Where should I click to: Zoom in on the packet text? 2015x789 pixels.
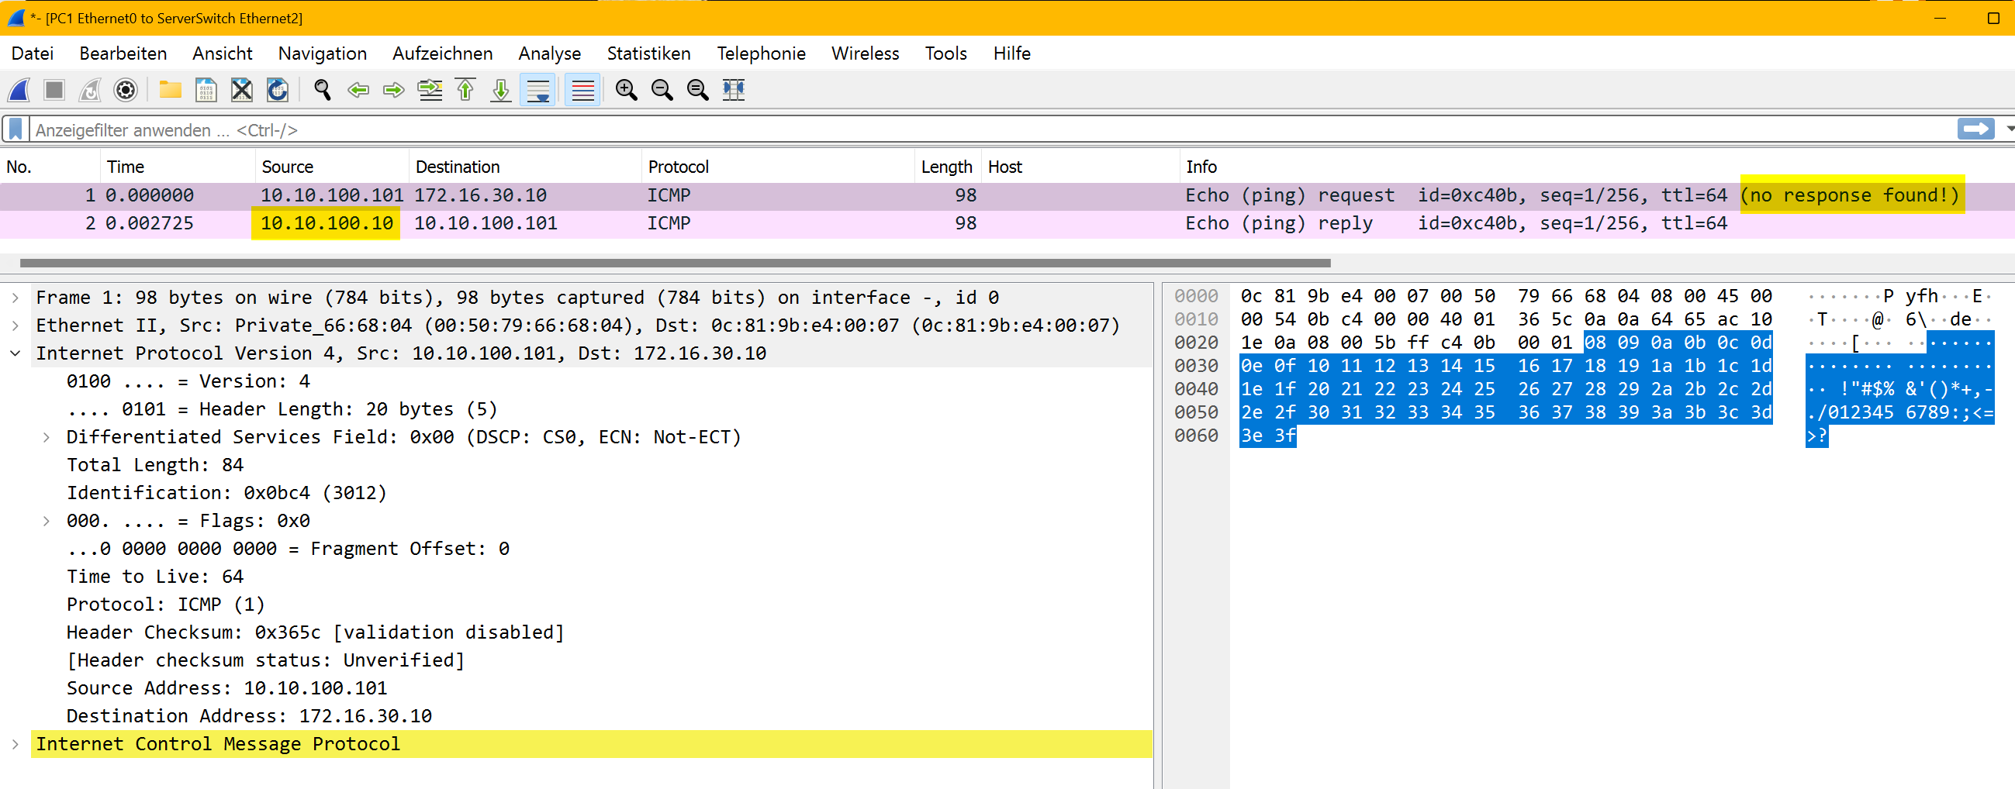626,90
